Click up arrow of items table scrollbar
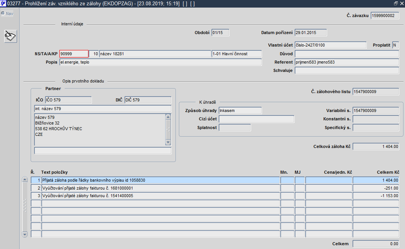The height and width of the screenshot is (249, 405). [25, 179]
